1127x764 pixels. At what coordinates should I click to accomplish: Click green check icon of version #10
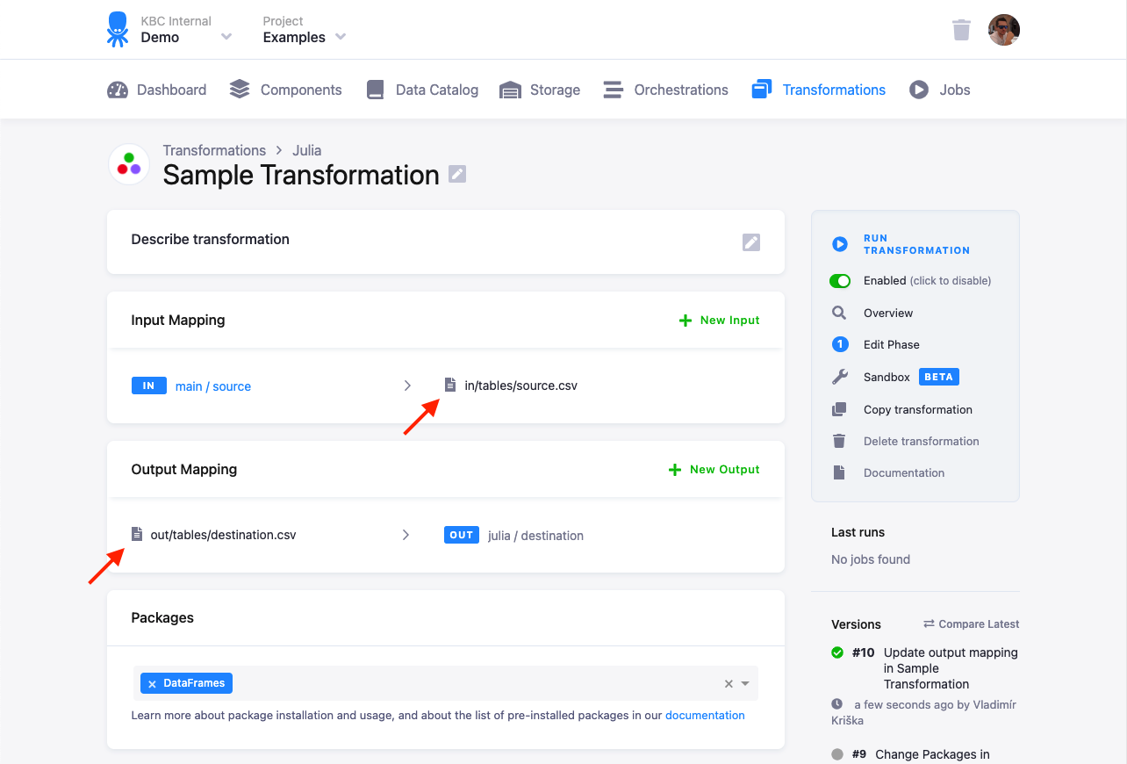[837, 652]
